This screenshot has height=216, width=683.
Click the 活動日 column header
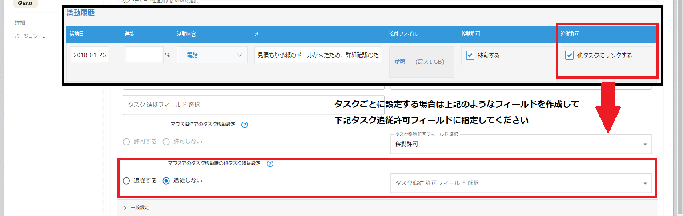coord(76,34)
